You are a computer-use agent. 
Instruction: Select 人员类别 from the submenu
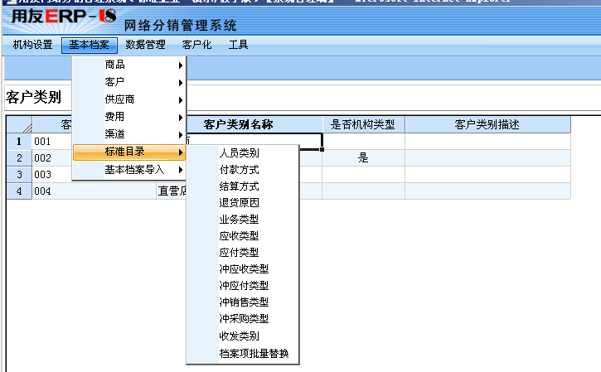pos(239,153)
